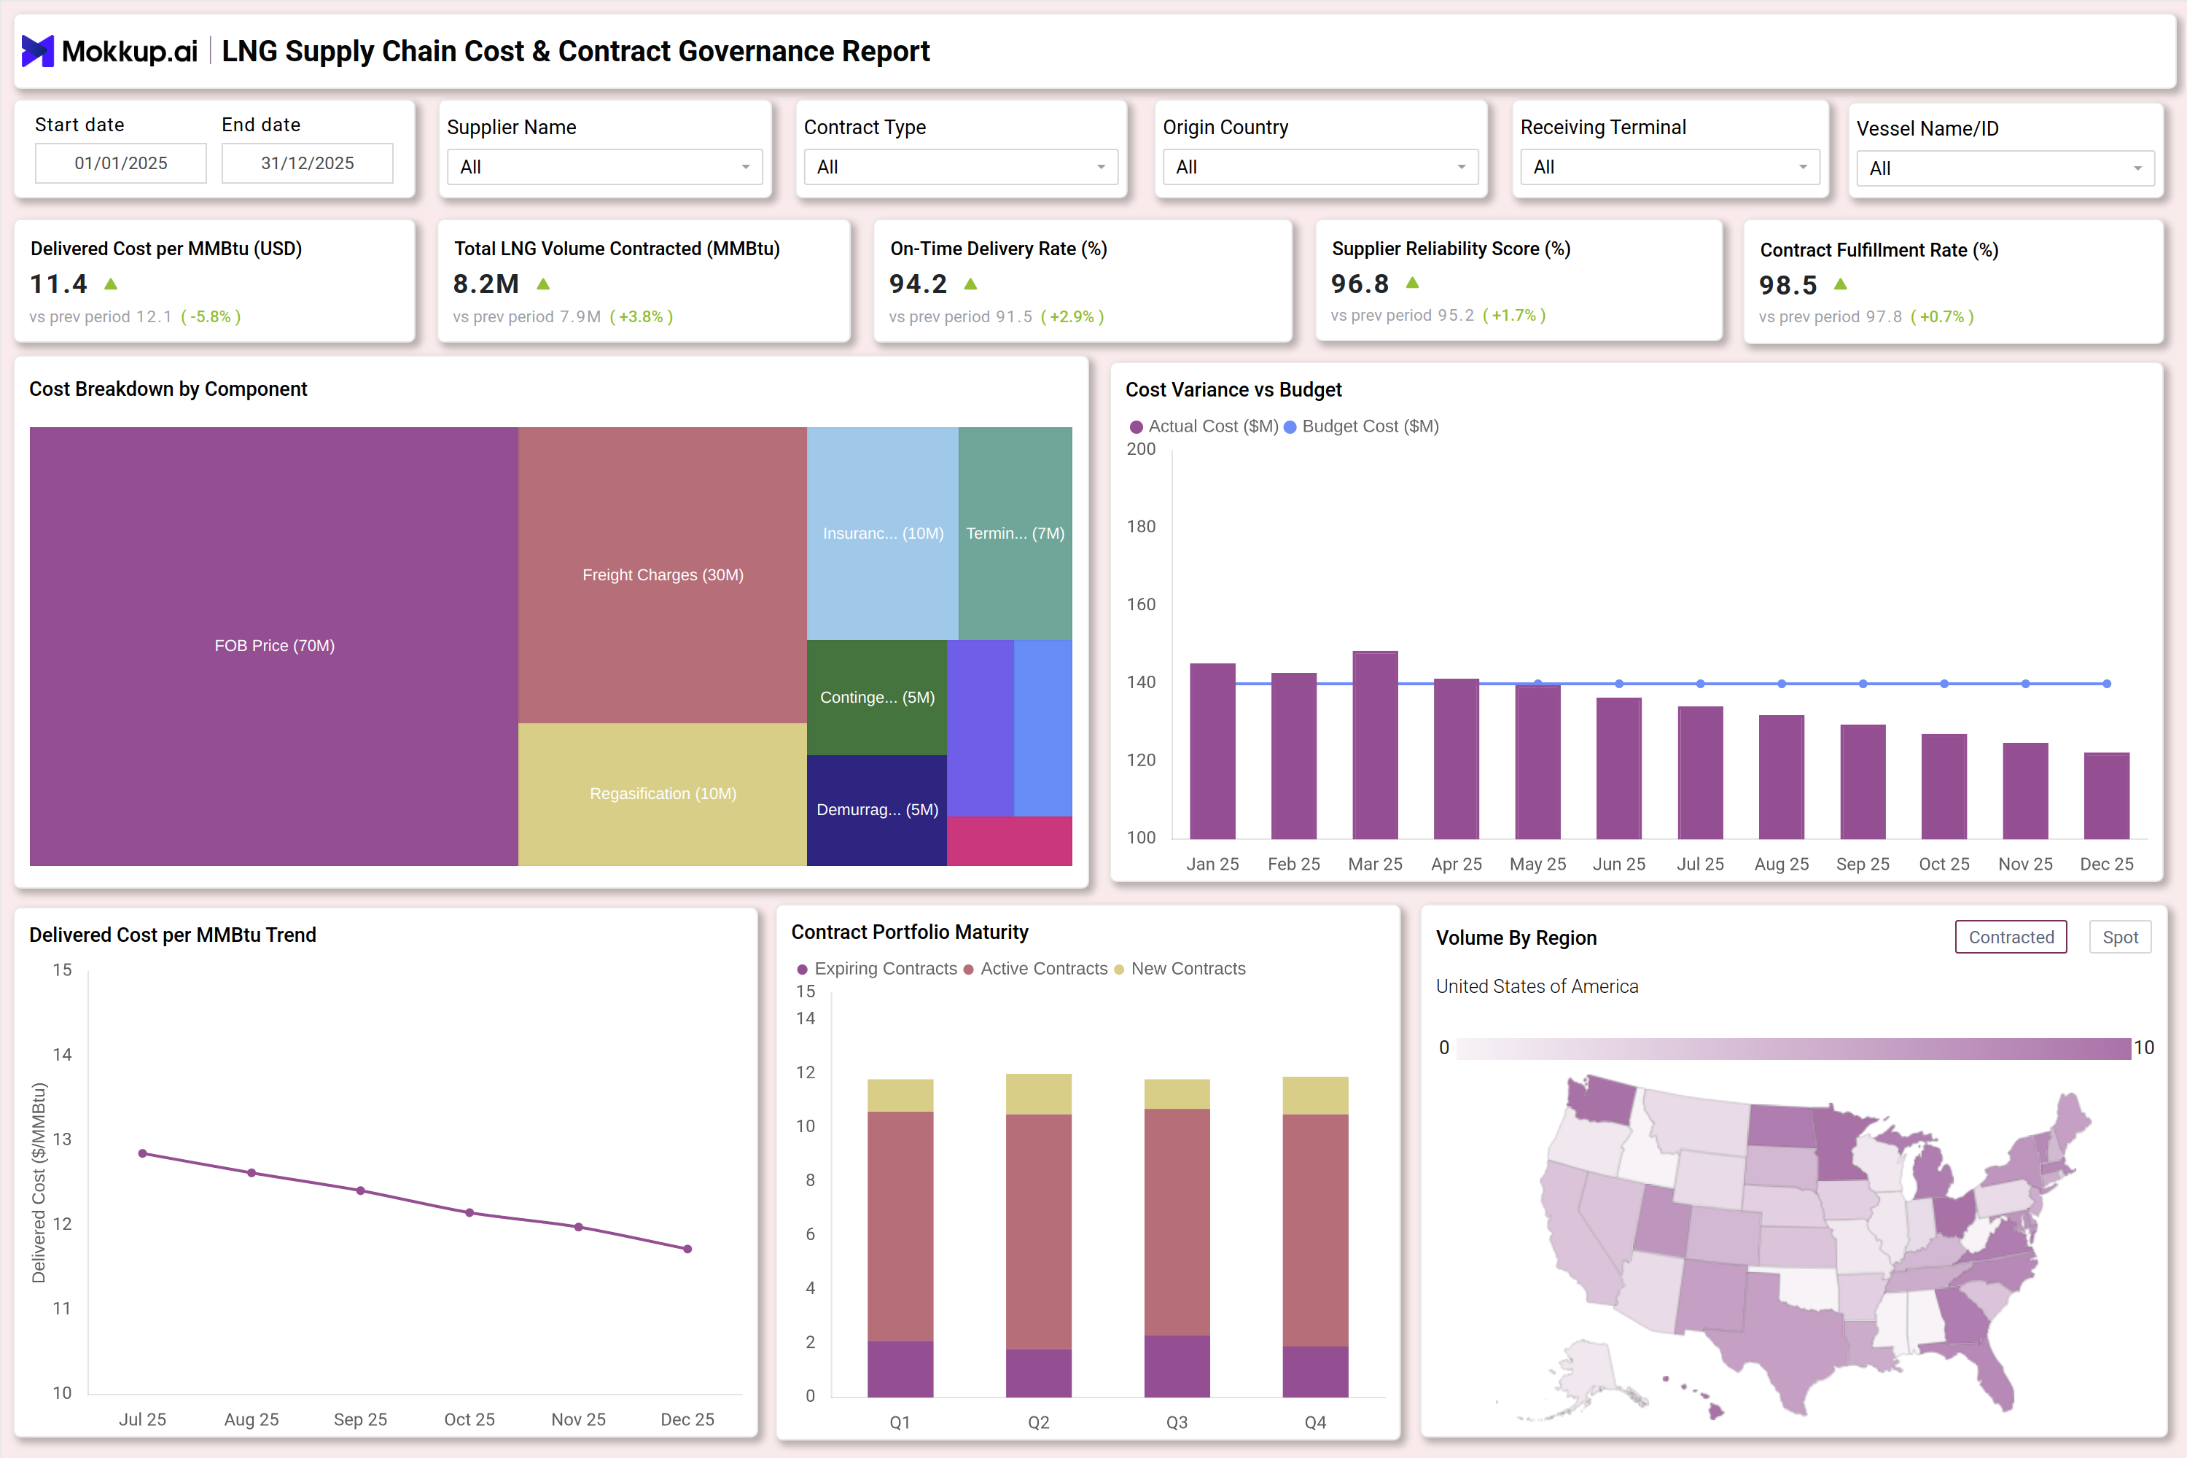Screen dimensions: 2187x1458
Task: Select the Terminal (7M) treemap tile
Action: 1015,533
